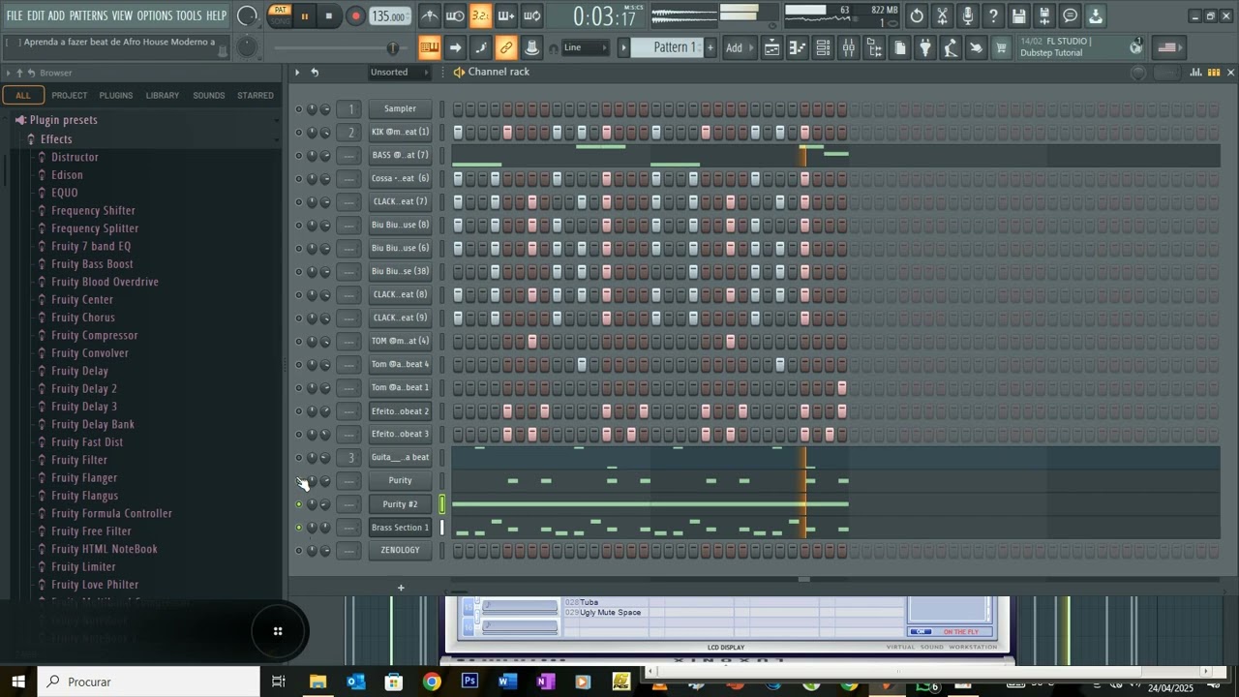Click the first step of the Sampler channel

coord(458,109)
